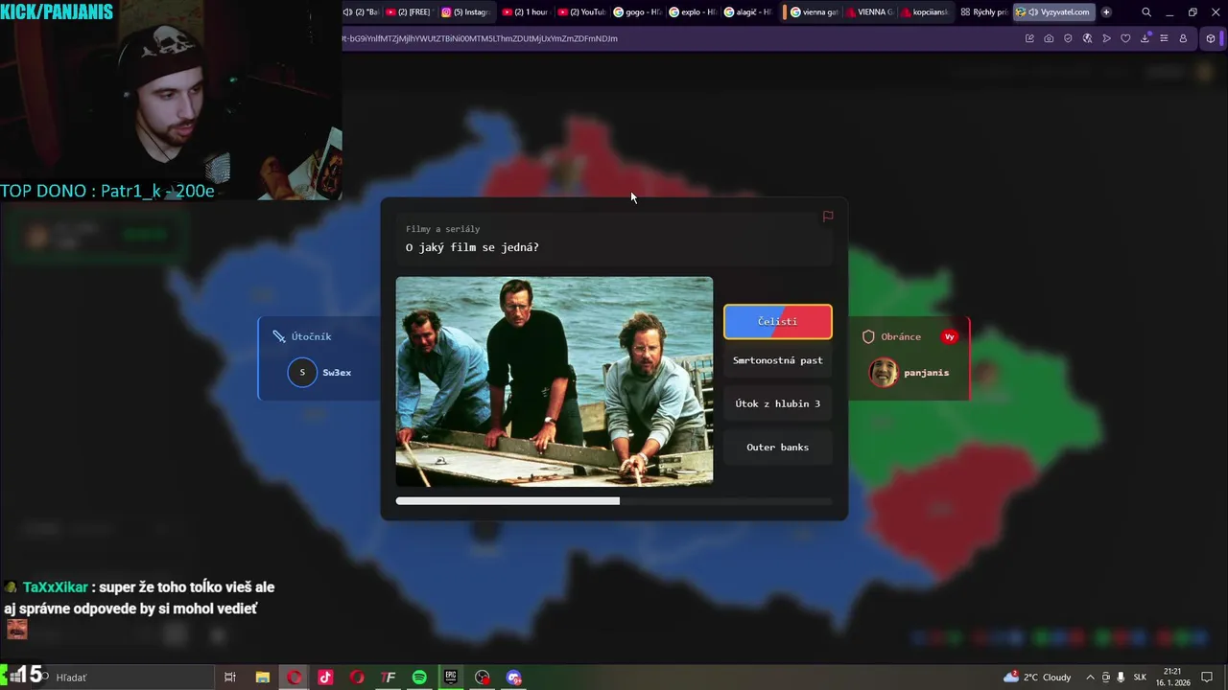Viewport: 1228px width, 690px height.
Task: Click defender avatar panjanis
Action: (884, 373)
